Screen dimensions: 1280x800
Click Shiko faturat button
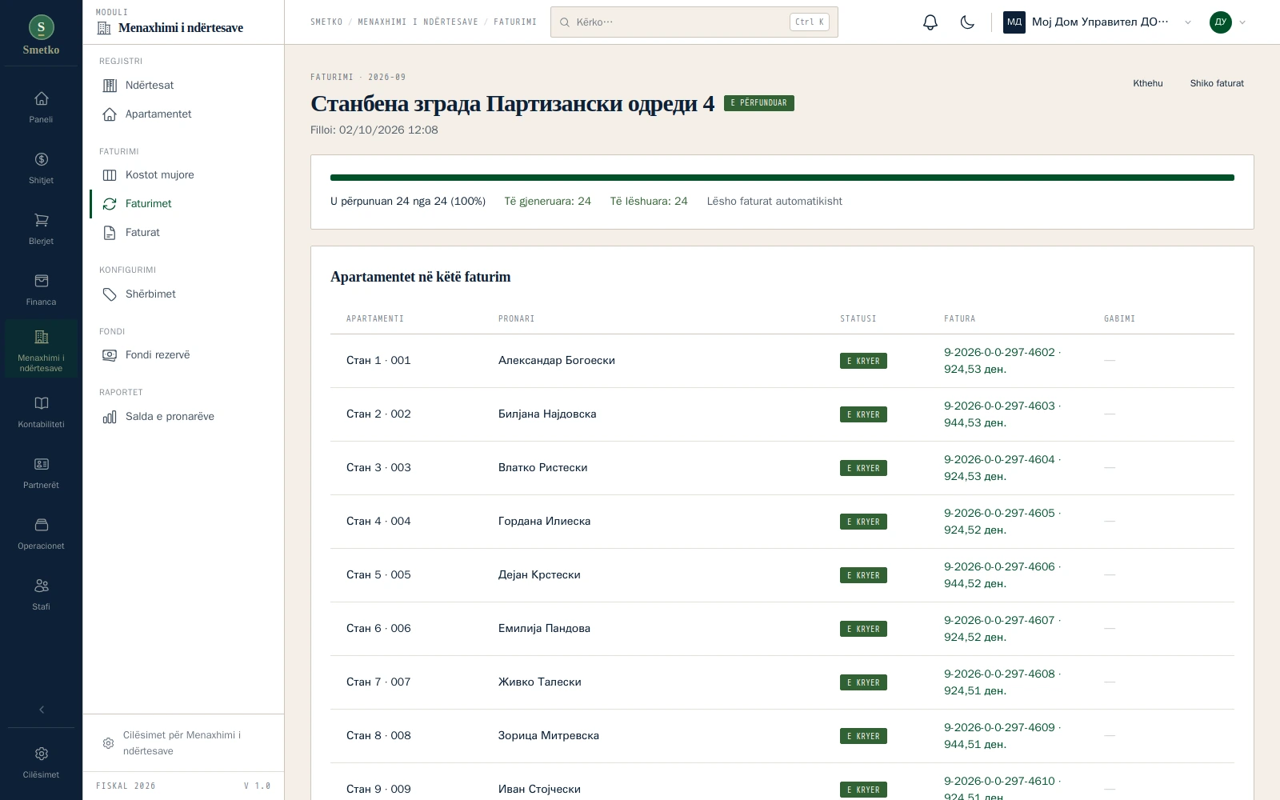(1217, 83)
